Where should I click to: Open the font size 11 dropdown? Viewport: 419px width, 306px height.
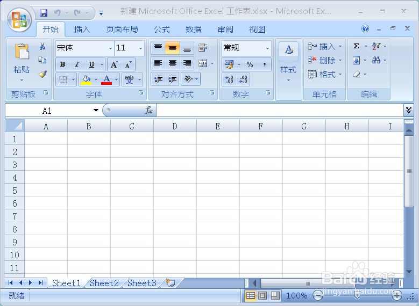(x=140, y=48)
